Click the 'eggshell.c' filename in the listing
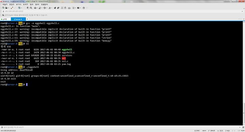 [x=68, y=53]
